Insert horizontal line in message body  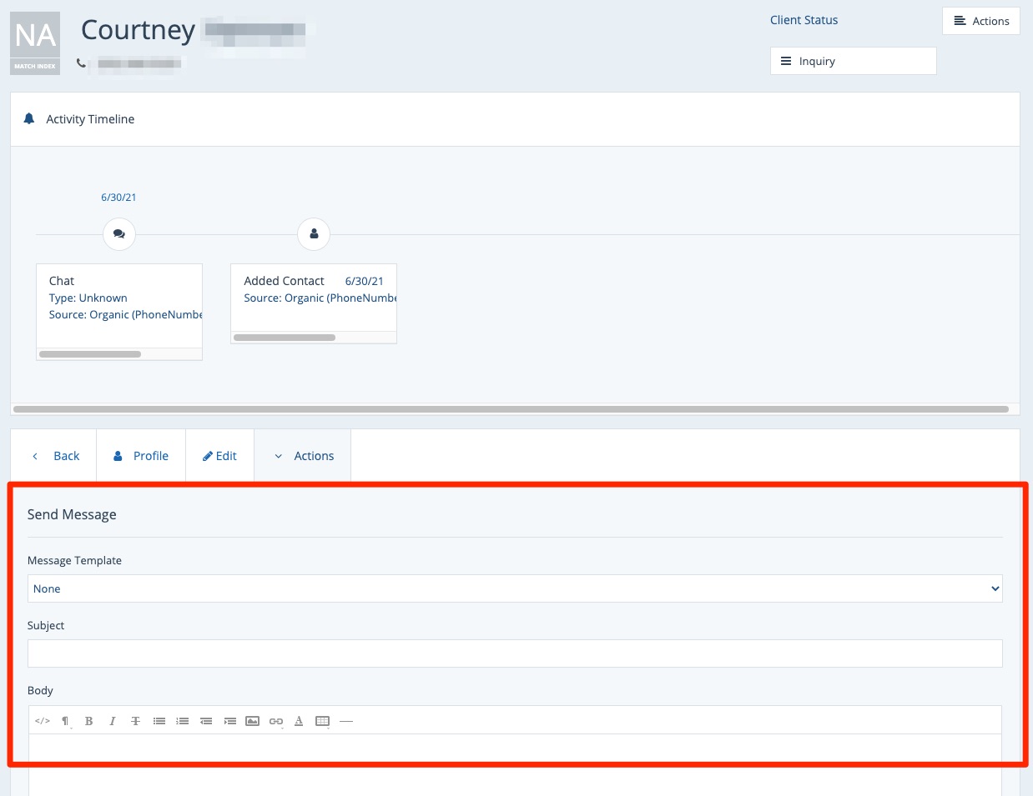[x=345, y=721]
